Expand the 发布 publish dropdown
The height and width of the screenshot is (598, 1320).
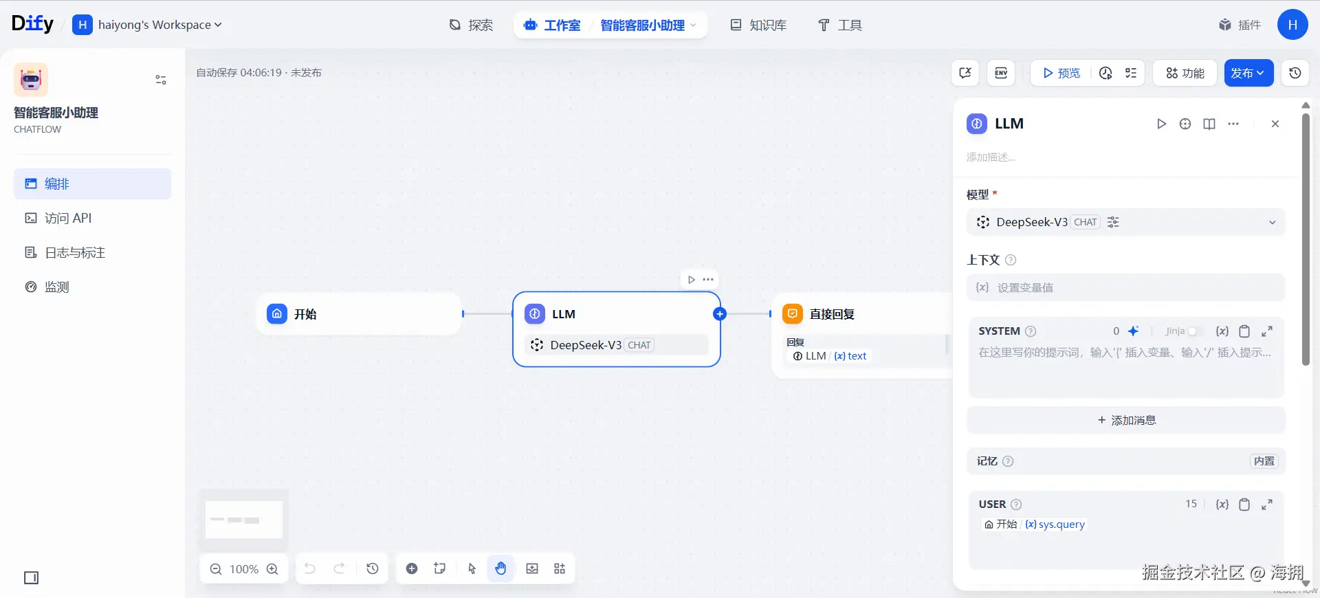click(x=1248, y=73)
